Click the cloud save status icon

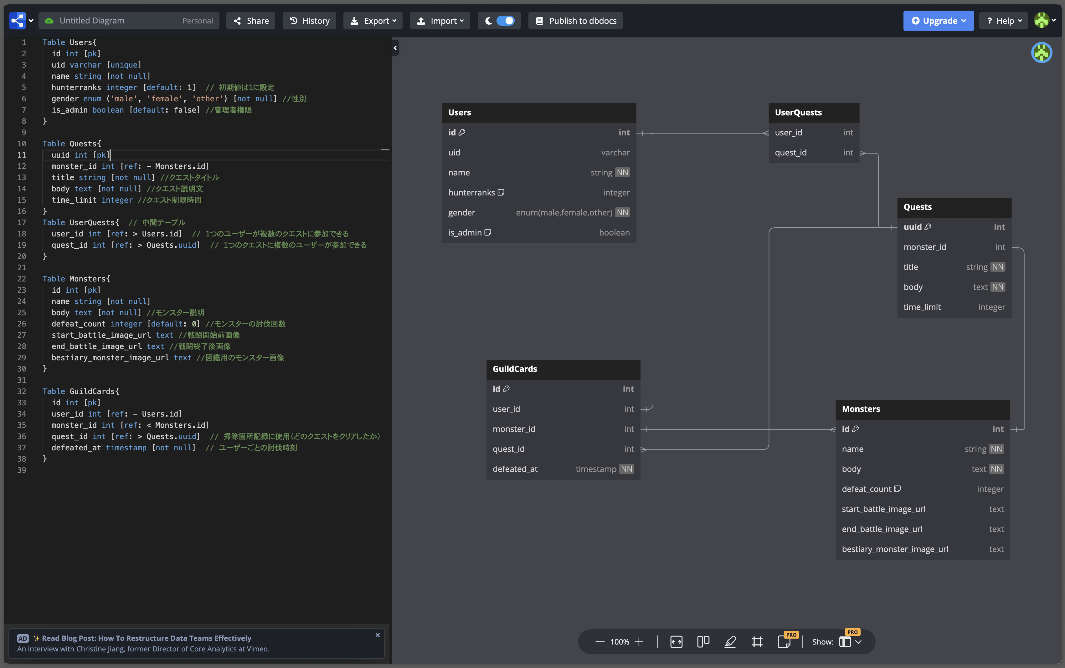click(x=49, y=21)
